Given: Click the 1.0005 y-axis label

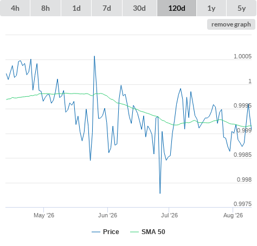Looking at the screenshot, I should click(242, 56).
